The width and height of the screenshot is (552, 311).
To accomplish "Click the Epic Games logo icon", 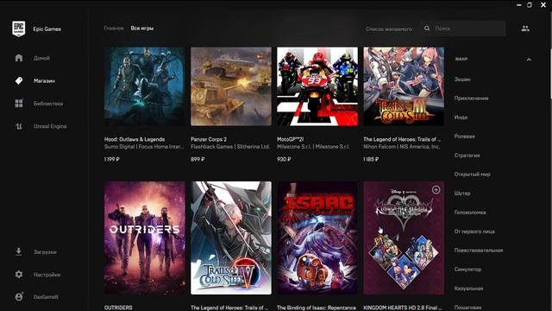I will [x=19, y=29].
